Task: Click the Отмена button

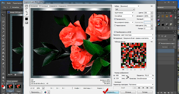Action: pyautogui.click(x=128, y=92)
